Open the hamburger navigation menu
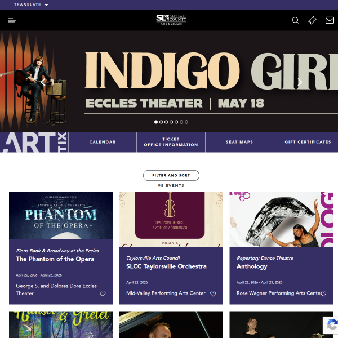This screenshot has width=338, height=338. coord(12,20)
